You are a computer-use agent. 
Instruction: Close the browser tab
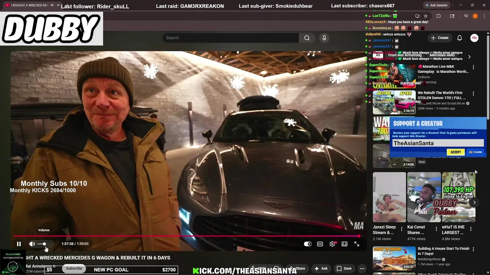pyautogui.click(x=58, y=5)
